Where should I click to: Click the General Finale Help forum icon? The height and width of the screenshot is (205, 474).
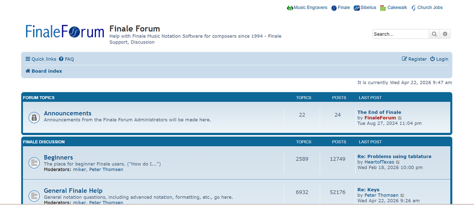(x=34, y=196)
